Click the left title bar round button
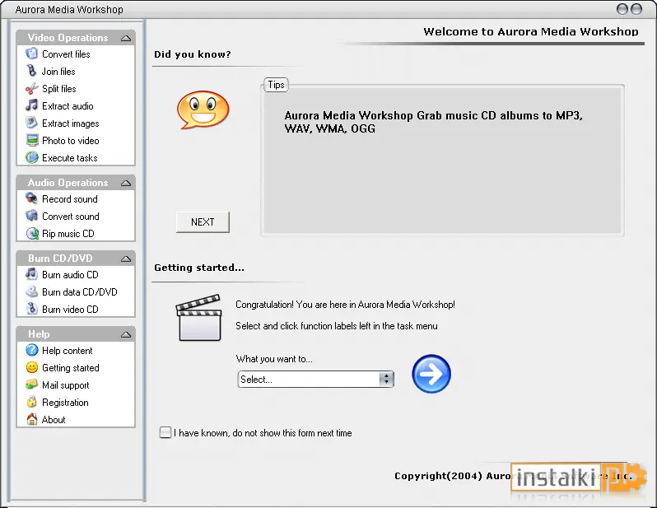Viewport: 657px width, 508px height. (622, 9)
